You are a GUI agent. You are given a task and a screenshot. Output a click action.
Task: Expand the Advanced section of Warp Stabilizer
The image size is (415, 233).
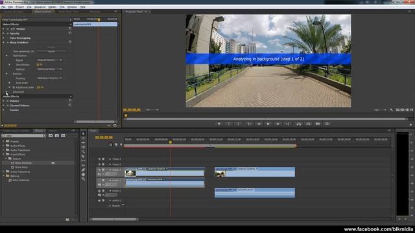[6, 92]
